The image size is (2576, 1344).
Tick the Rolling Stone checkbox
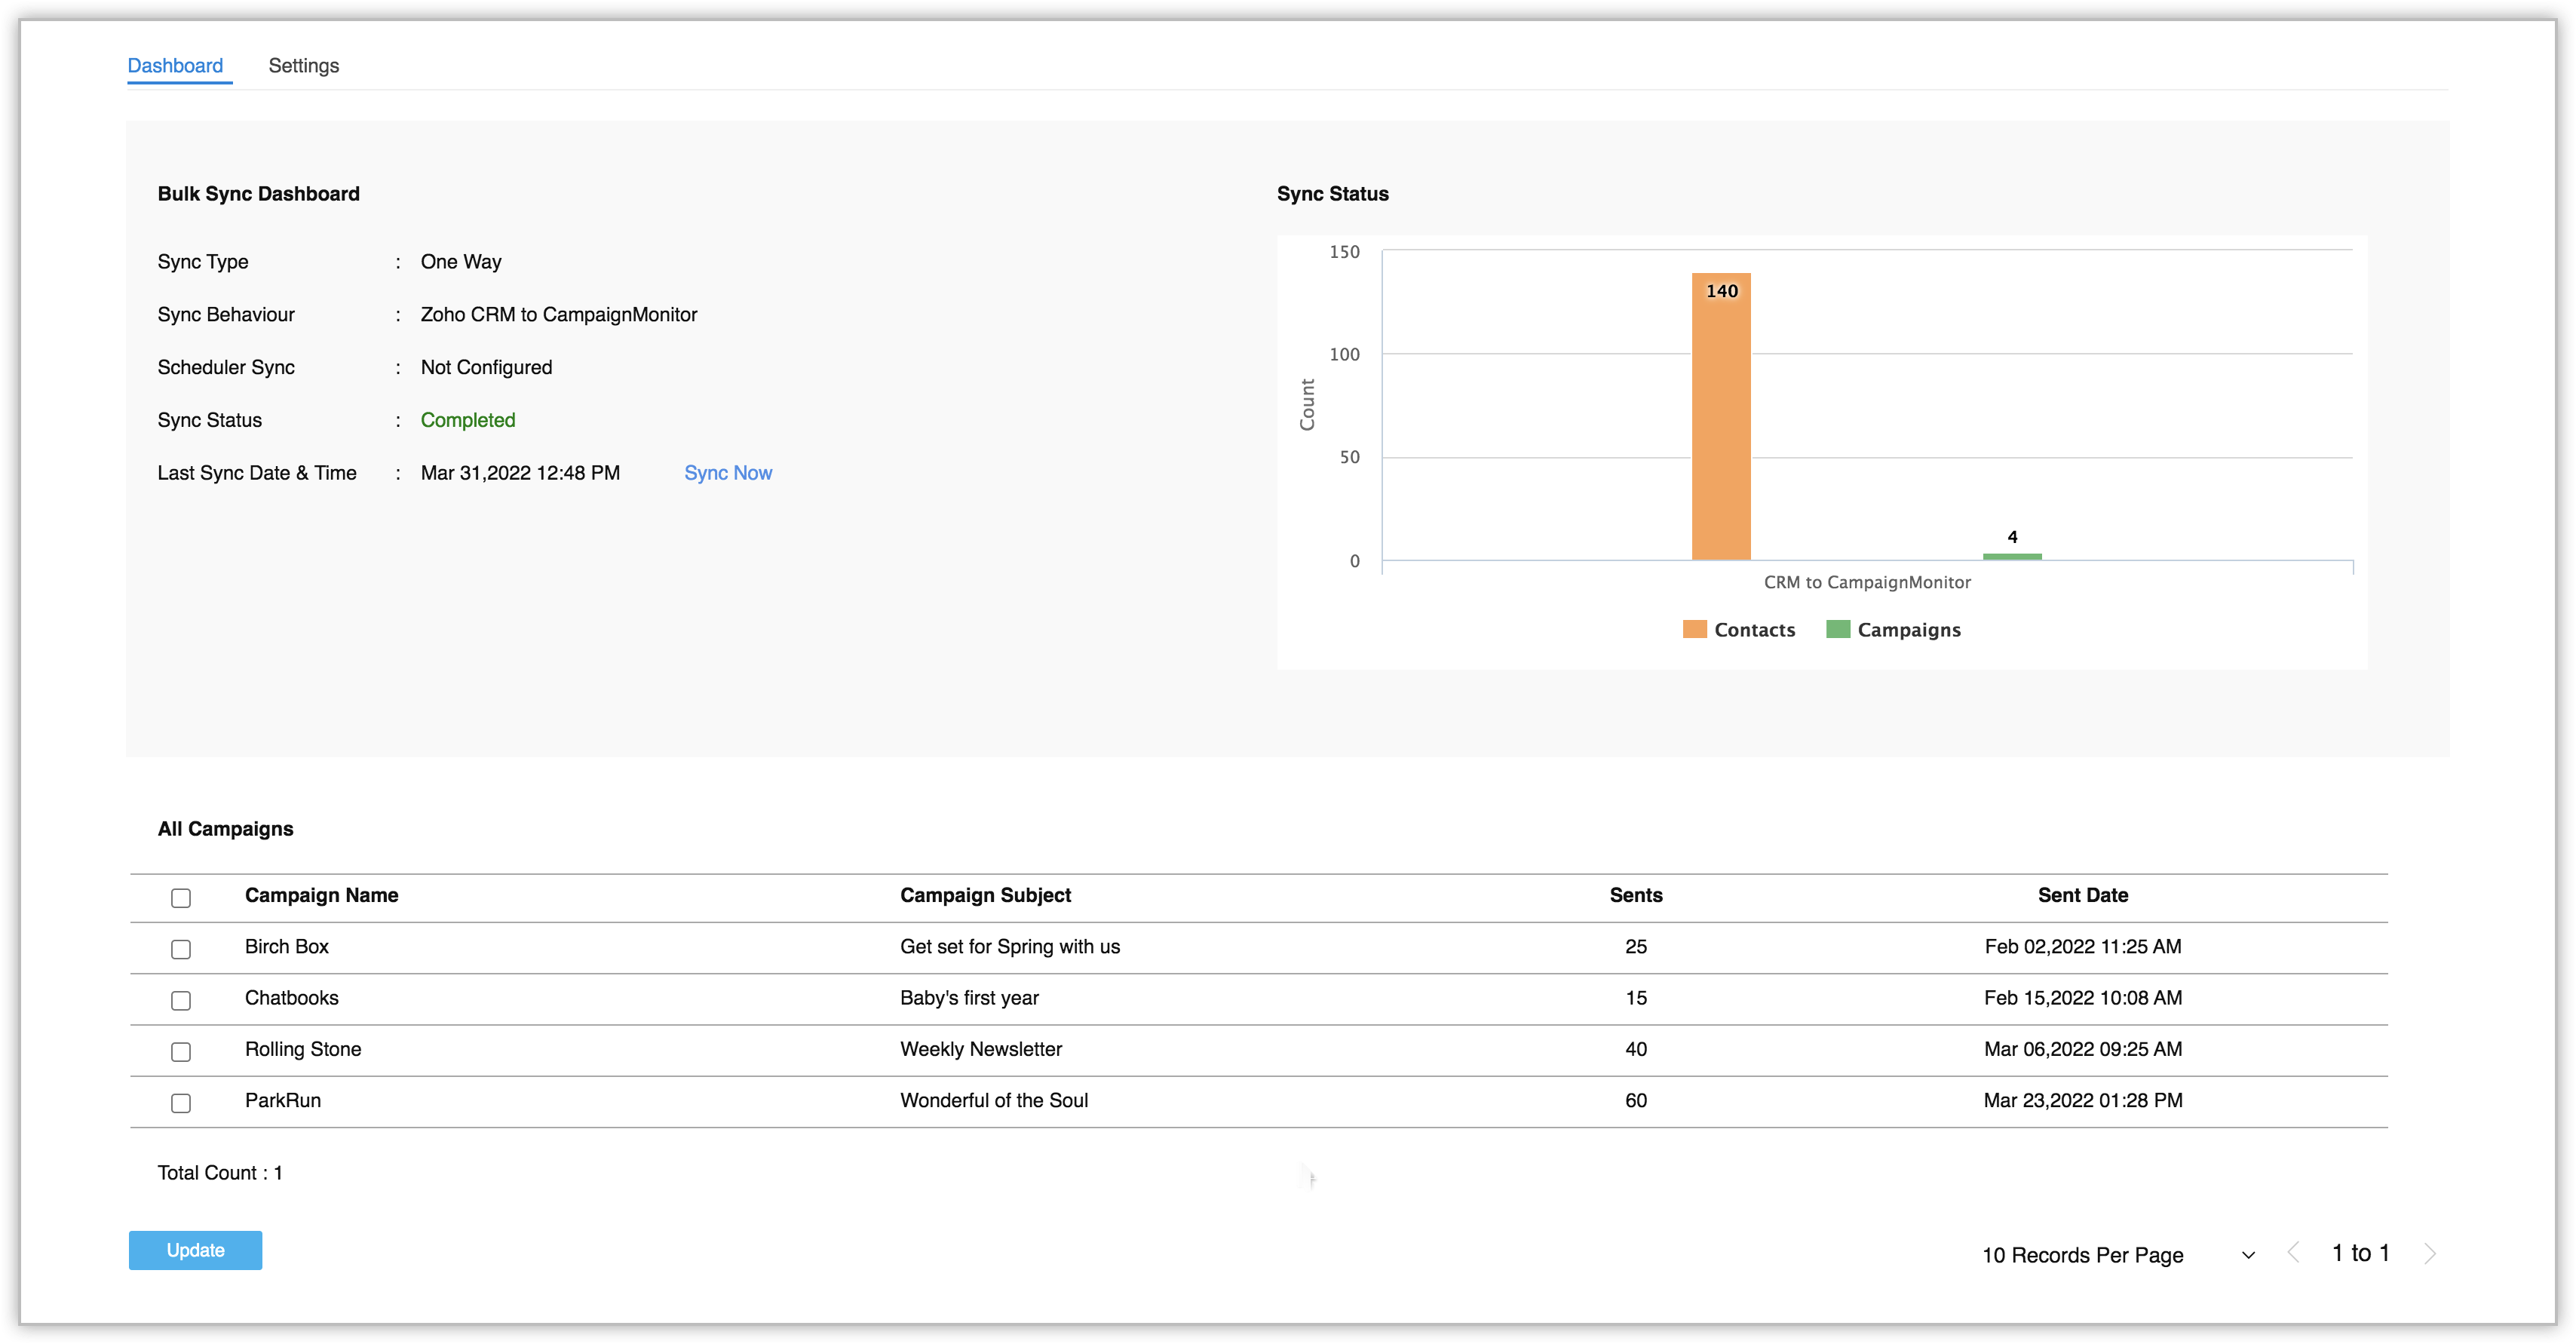pos(181,1052)
